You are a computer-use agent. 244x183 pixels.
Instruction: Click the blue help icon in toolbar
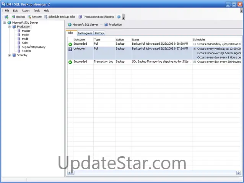[119, 17]
